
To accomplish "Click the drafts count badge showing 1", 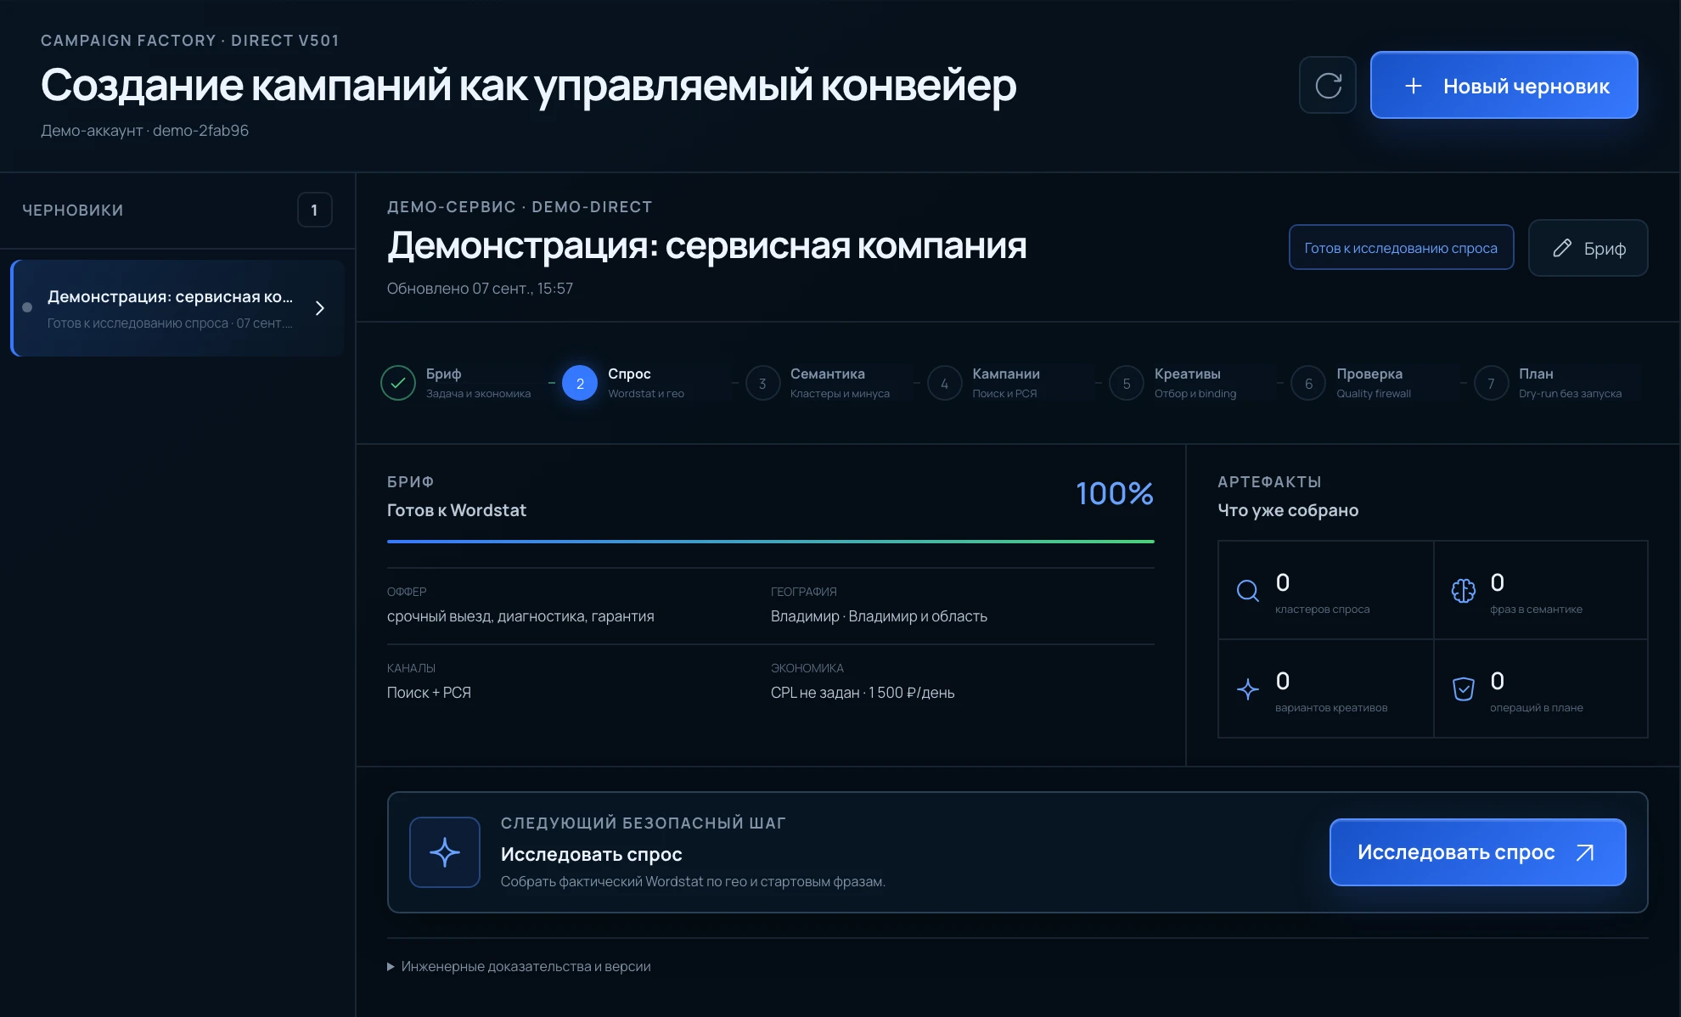I will coord(314,210).
